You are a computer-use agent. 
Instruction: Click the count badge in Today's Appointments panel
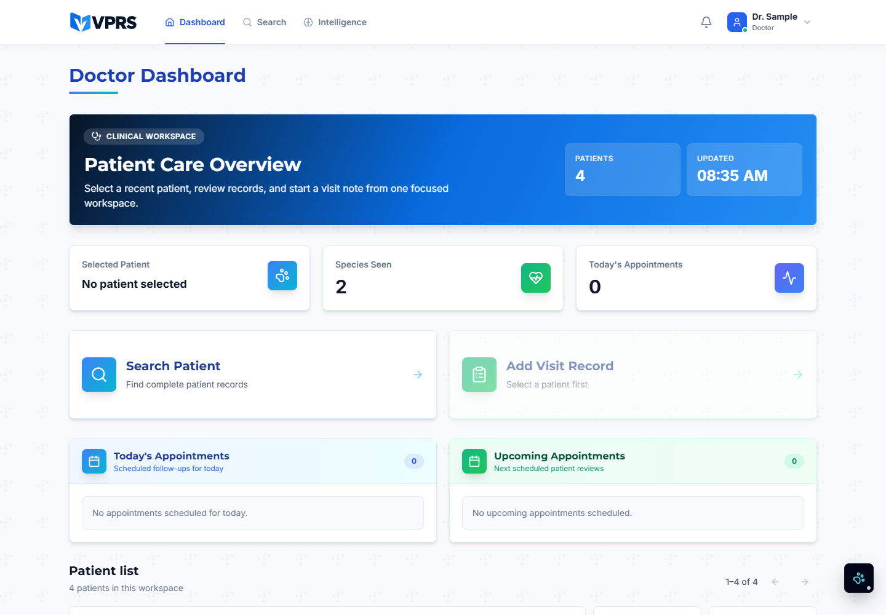(414, 461)
